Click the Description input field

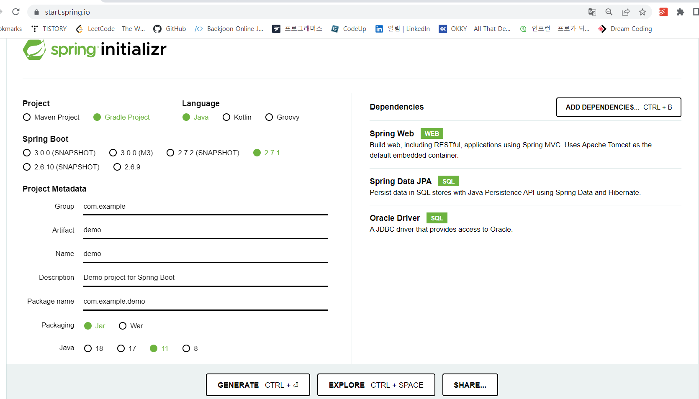(x=206, y=278)
